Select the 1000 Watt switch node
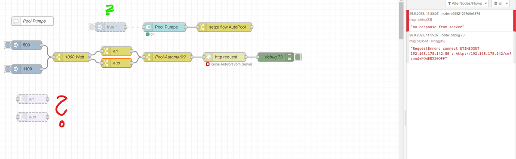The width and height of the screenshot is (516, 159). 71,57
